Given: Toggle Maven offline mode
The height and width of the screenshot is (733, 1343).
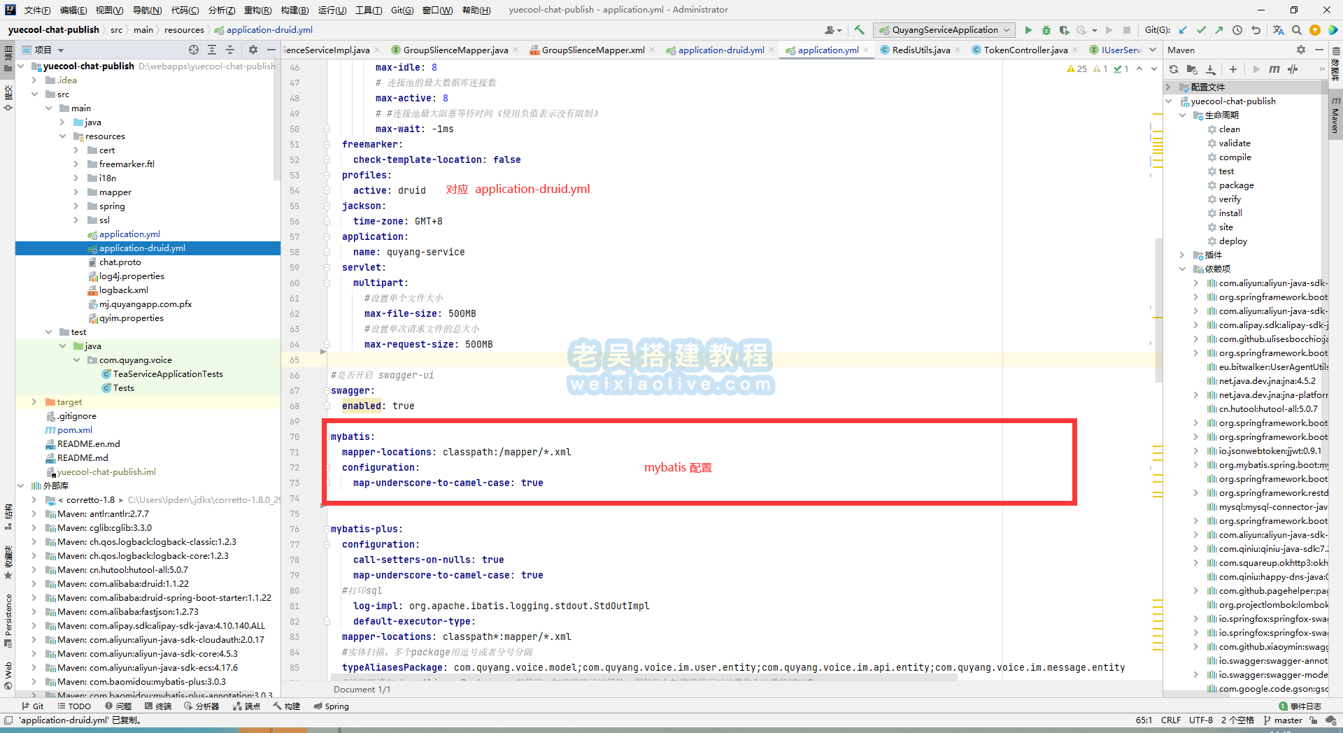Looking at the screenshot, I should click(1293, 69).
